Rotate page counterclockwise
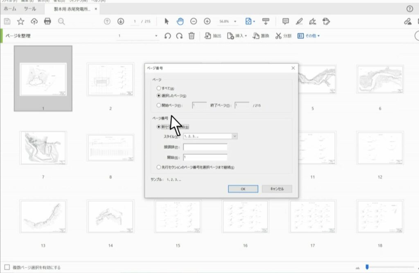 coord(167,36)
